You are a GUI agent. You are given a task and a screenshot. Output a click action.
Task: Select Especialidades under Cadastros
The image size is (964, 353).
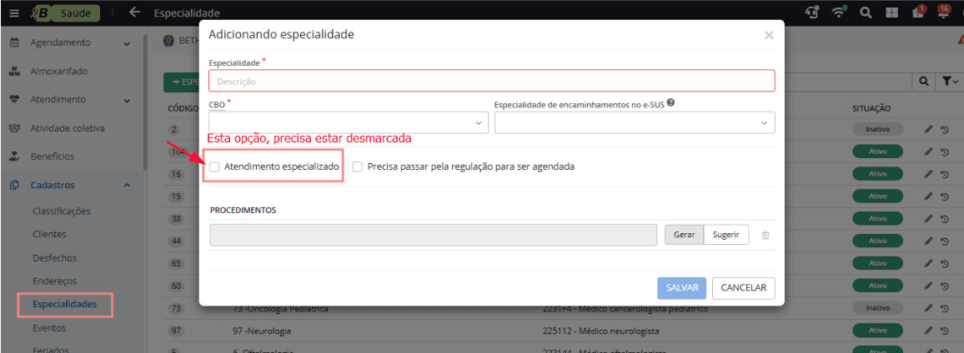[x=64, y=305]
